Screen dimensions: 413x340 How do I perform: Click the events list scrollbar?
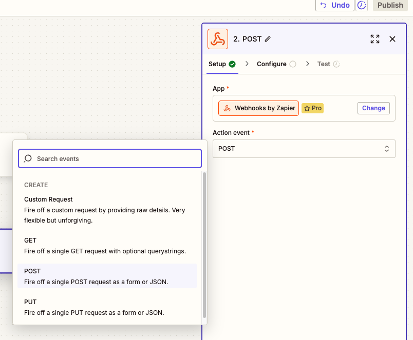204,245
